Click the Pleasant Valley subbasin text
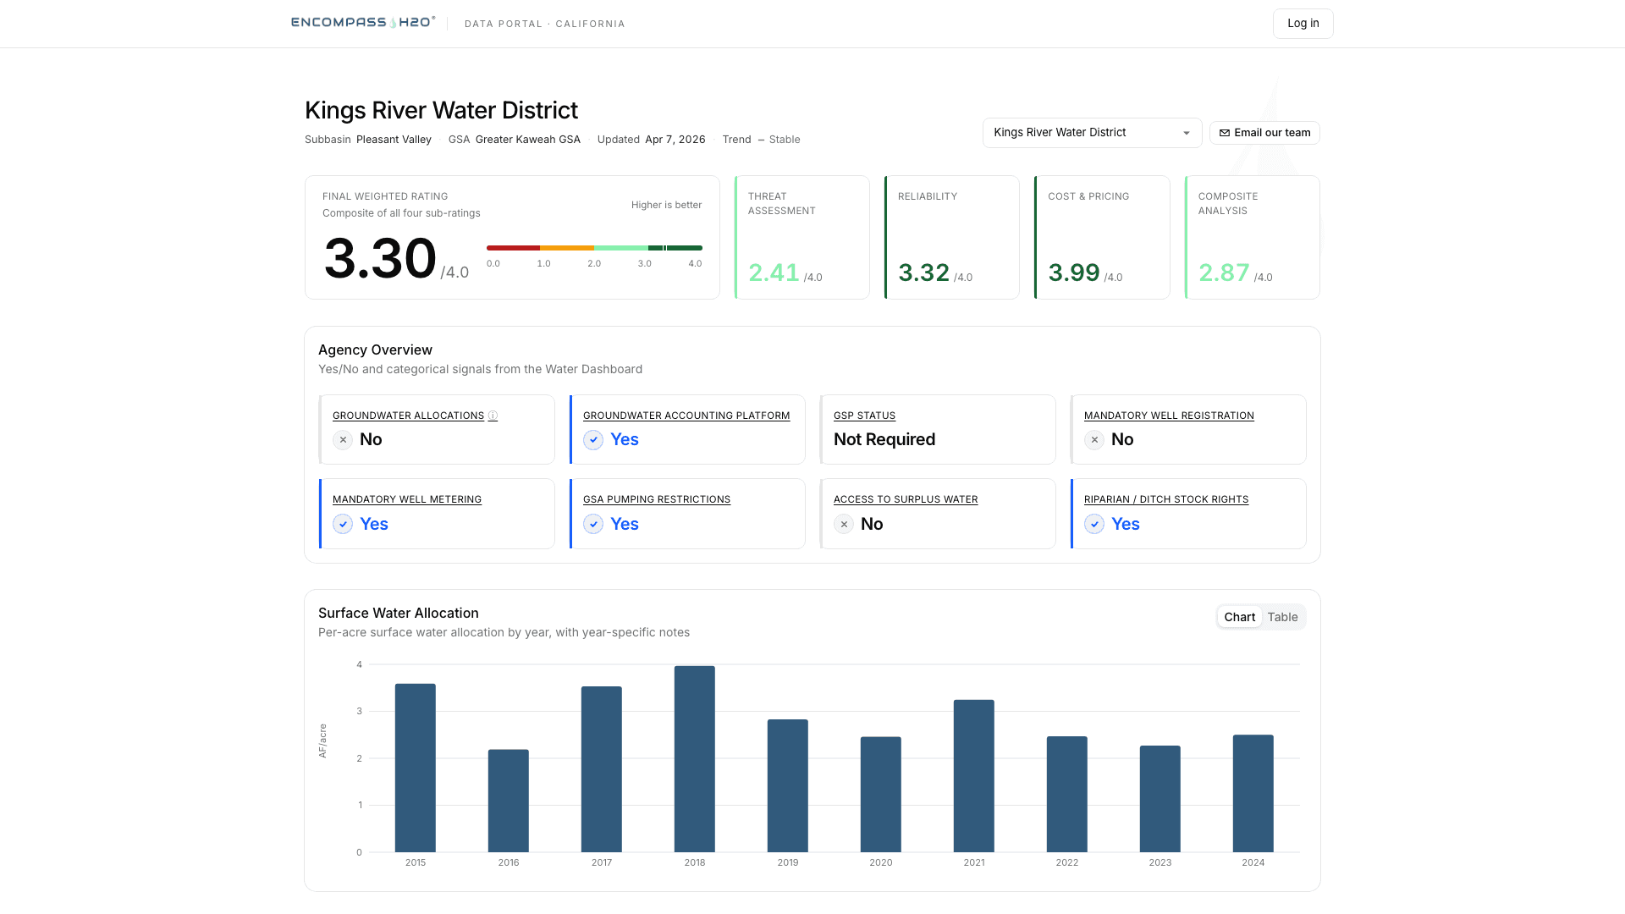The width and height of the screenshot is (1625, 914). (x=394, y=140)
